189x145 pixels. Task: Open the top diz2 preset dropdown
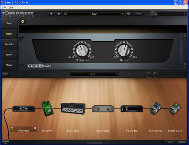coord(94,14)
